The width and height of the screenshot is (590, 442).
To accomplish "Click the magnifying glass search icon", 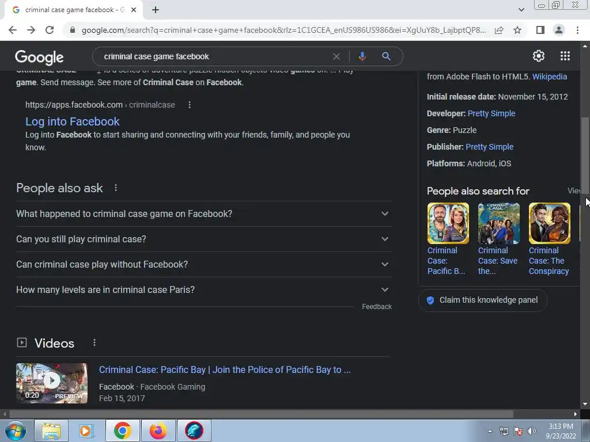I will (x=386, y=56).
